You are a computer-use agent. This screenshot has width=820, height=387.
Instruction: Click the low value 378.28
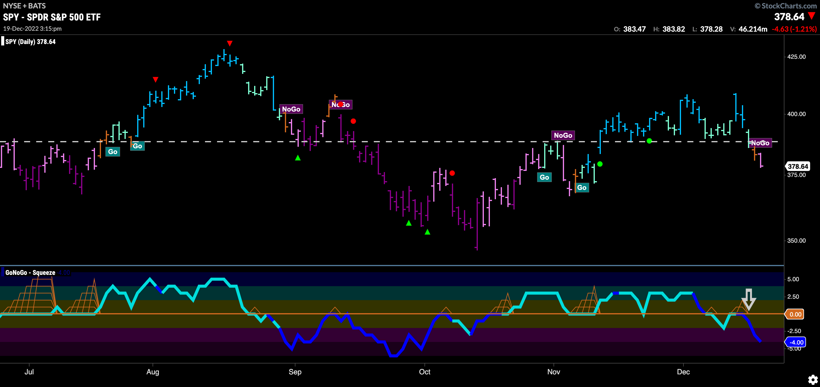[x=711, y=29]
